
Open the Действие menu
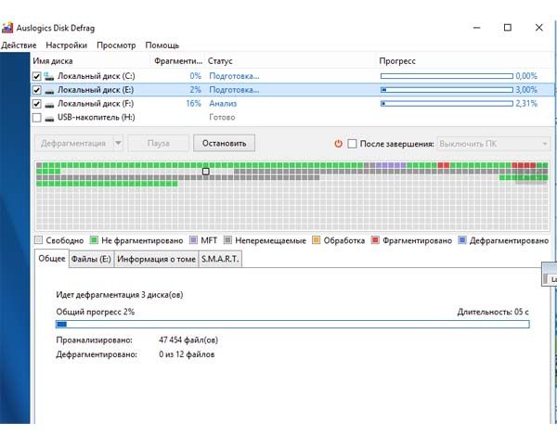[19, 45]
